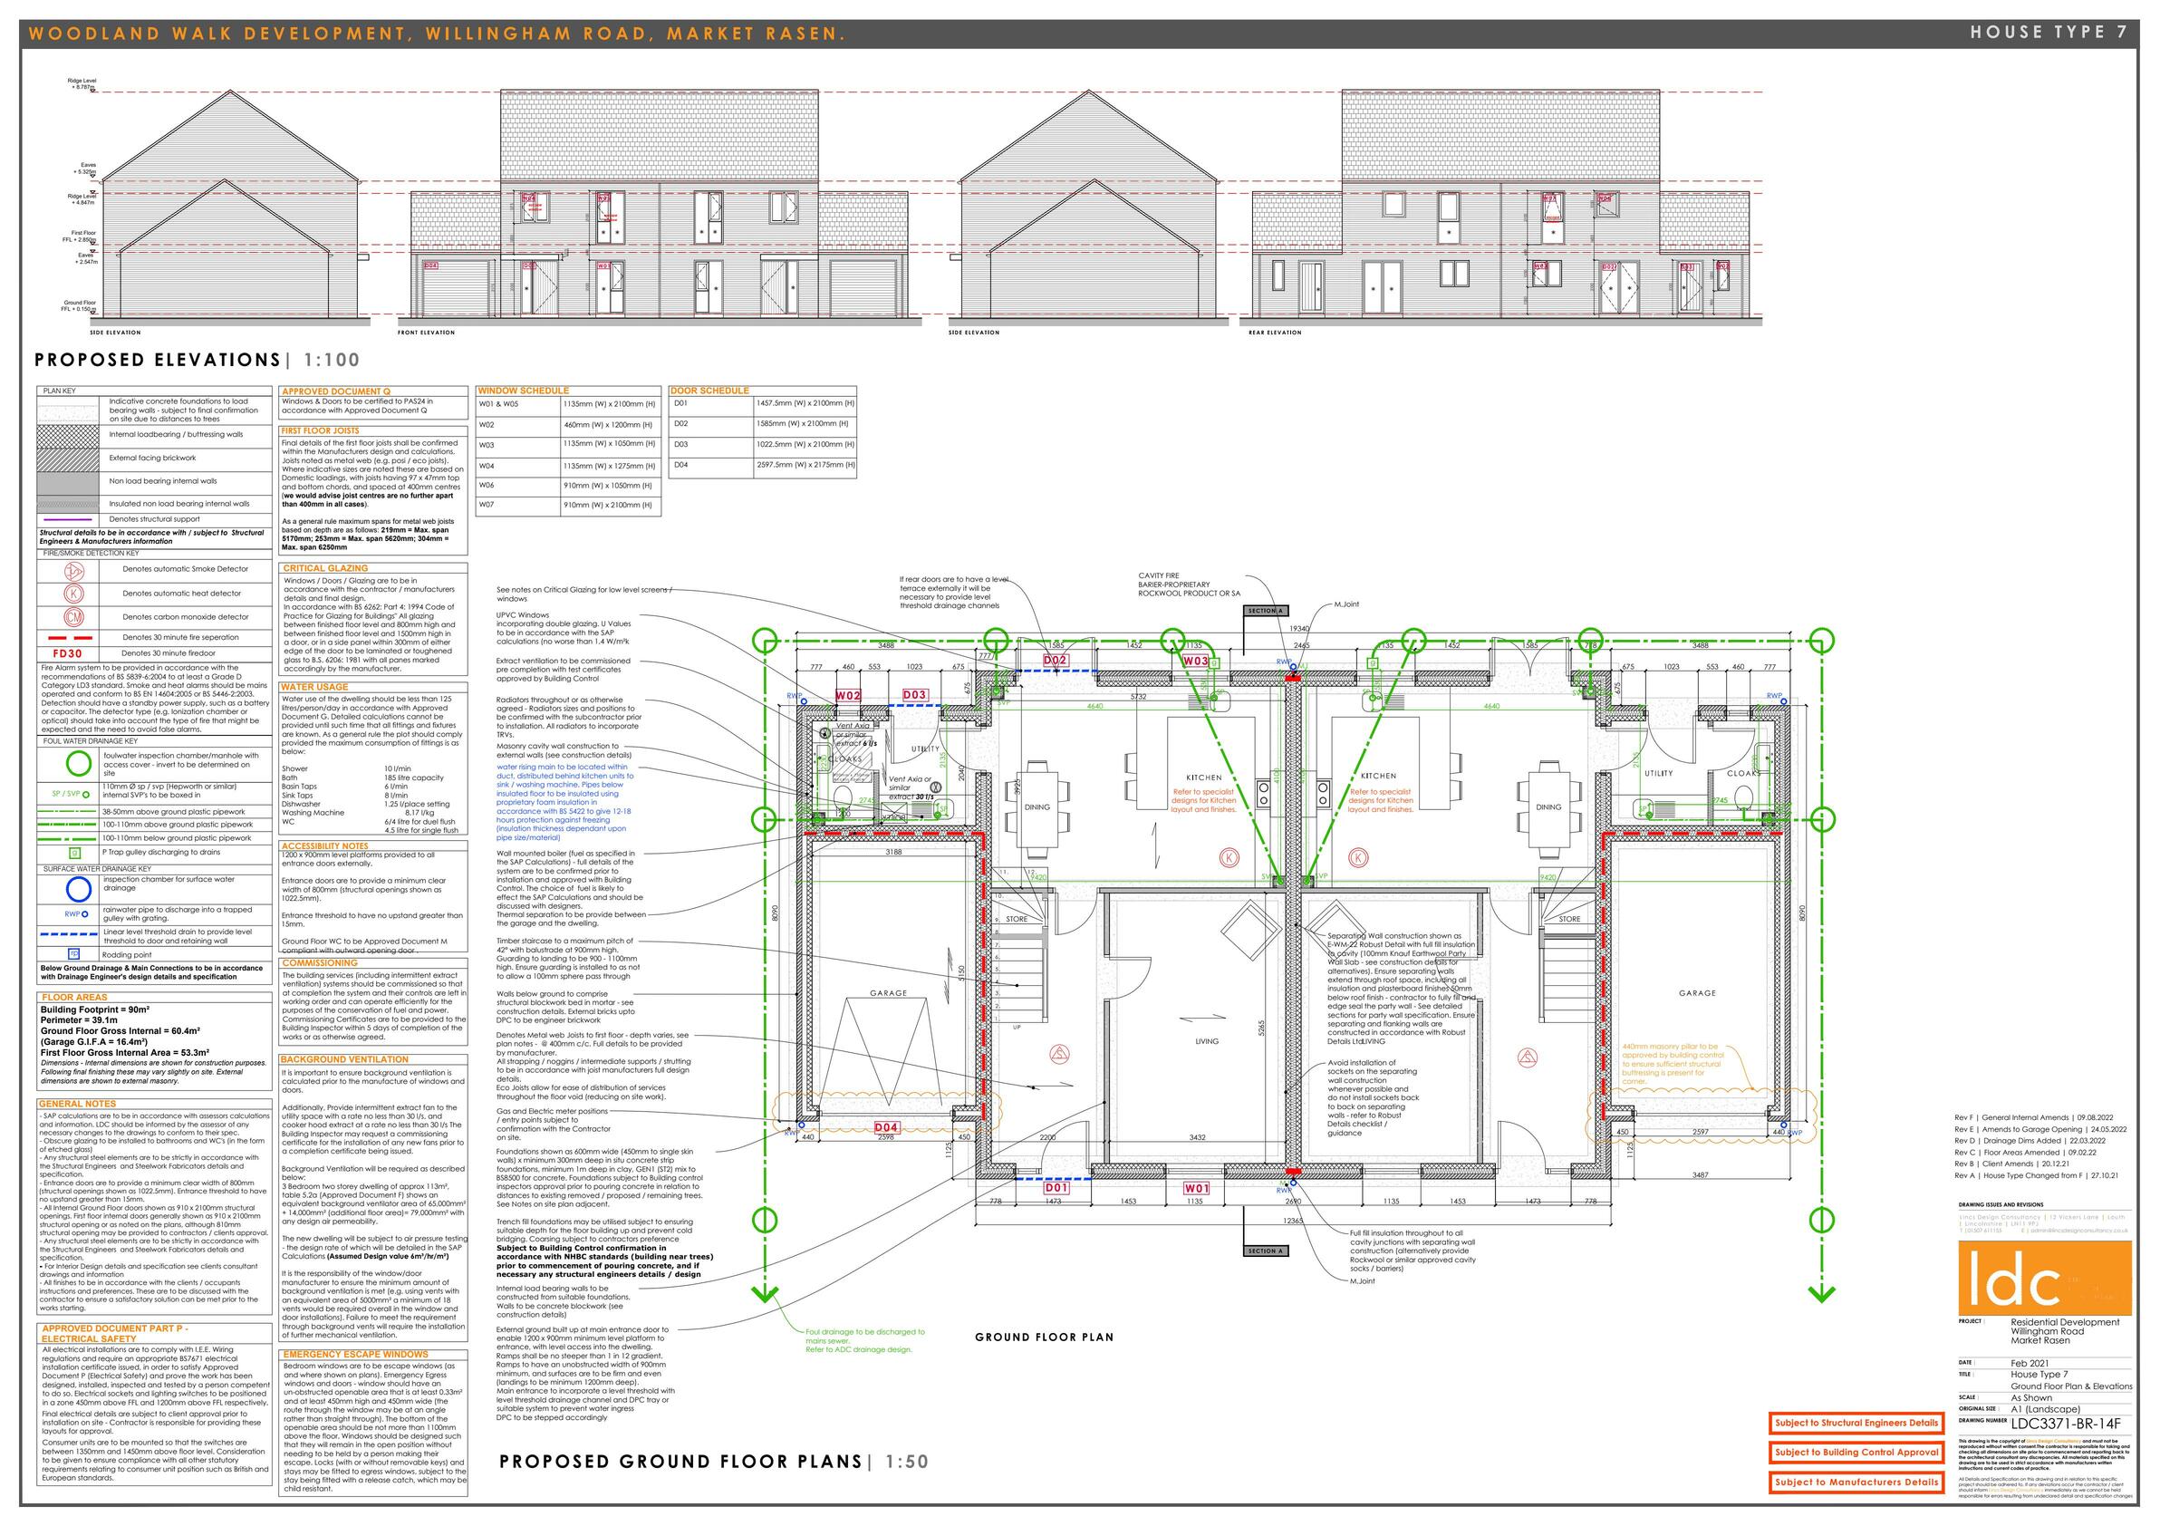Click the rodding point symbol in the key
Screen dimensions: 2160x1526
(x=72, y=954)
